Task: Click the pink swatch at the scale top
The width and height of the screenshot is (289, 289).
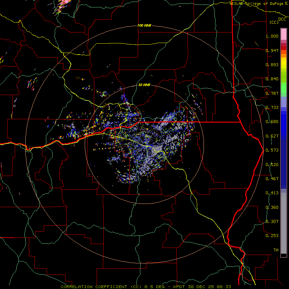Action: (284, 34)
